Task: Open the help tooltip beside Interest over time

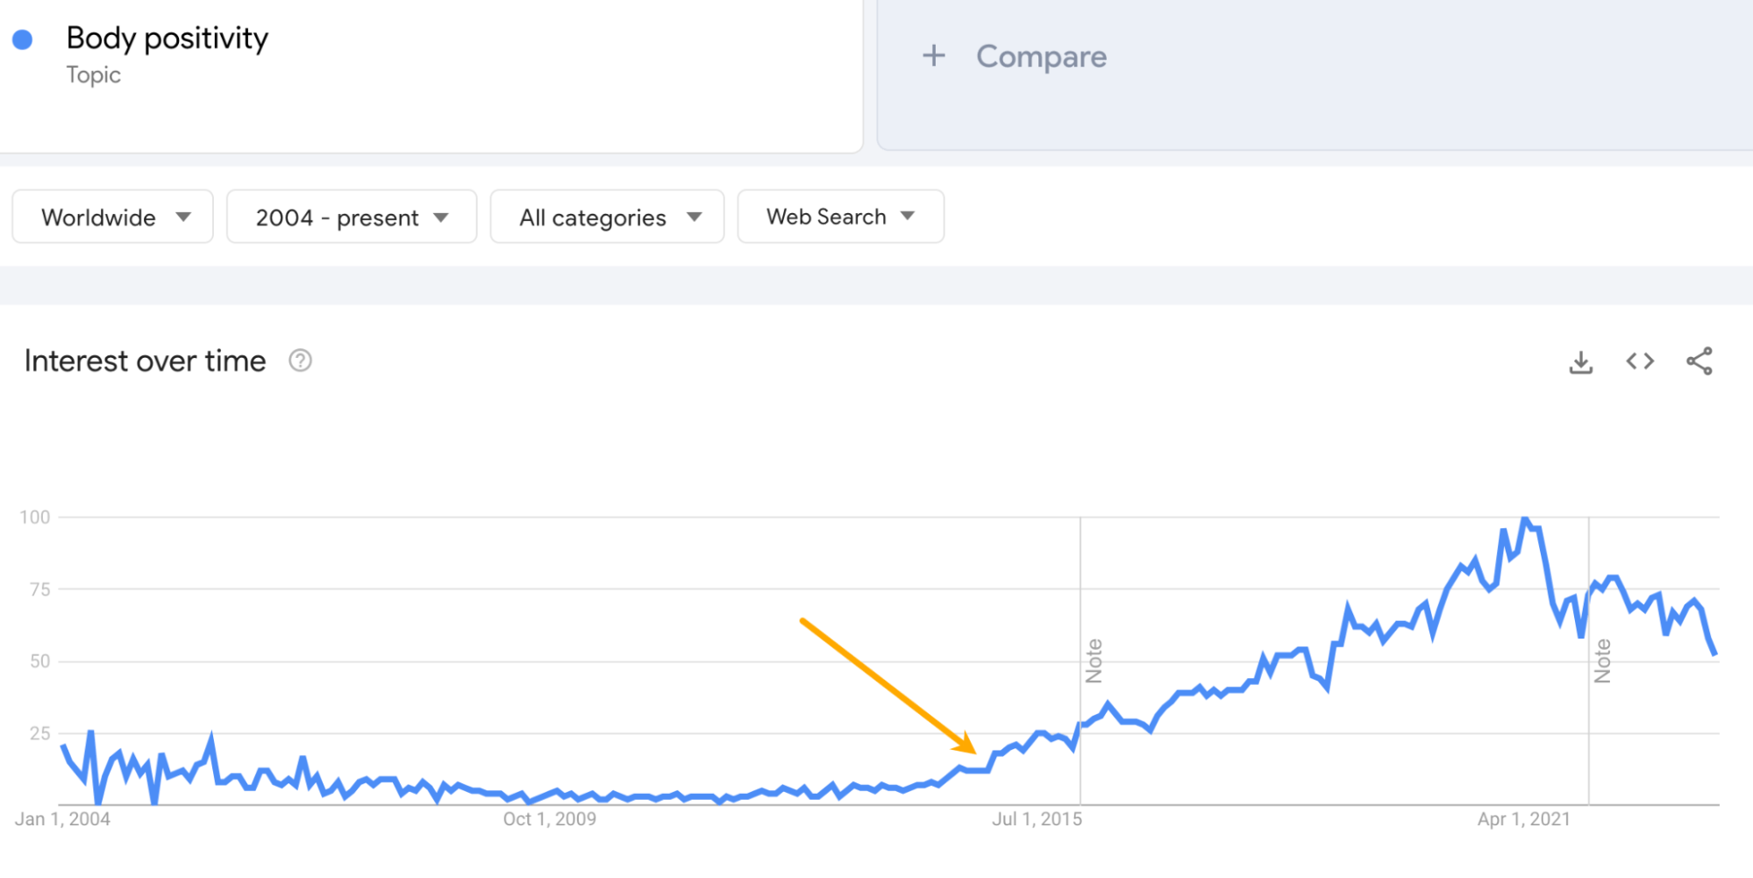Action: pyautogui.click(x=298, y=360)
